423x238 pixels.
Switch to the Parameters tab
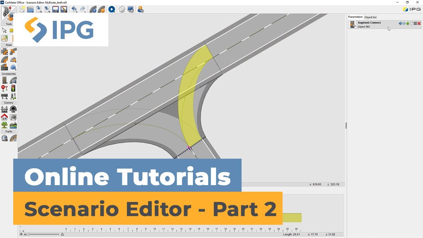coord(355,17)
